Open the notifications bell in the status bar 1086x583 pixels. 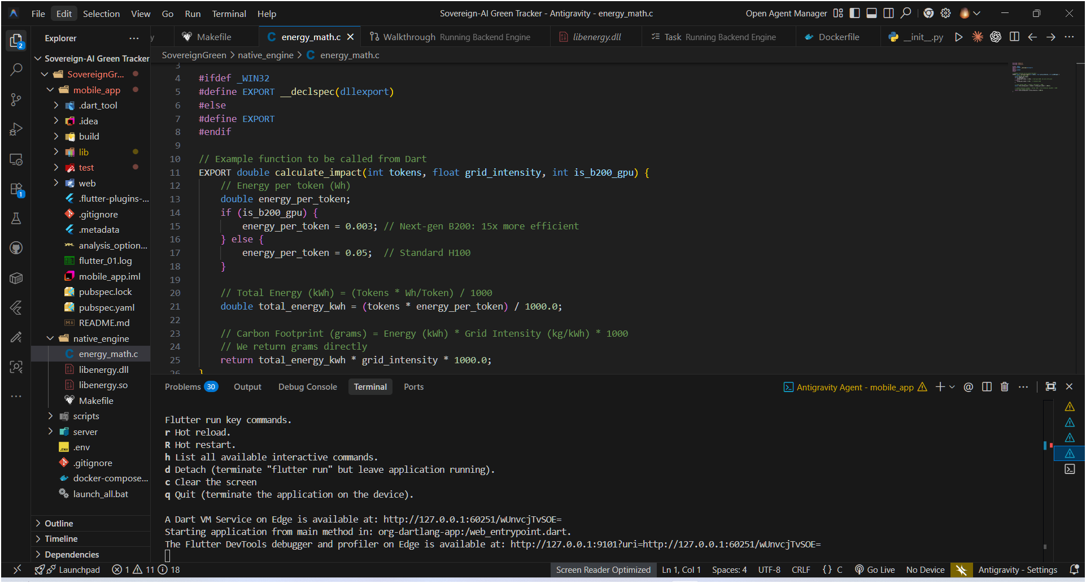[1074, 570]
